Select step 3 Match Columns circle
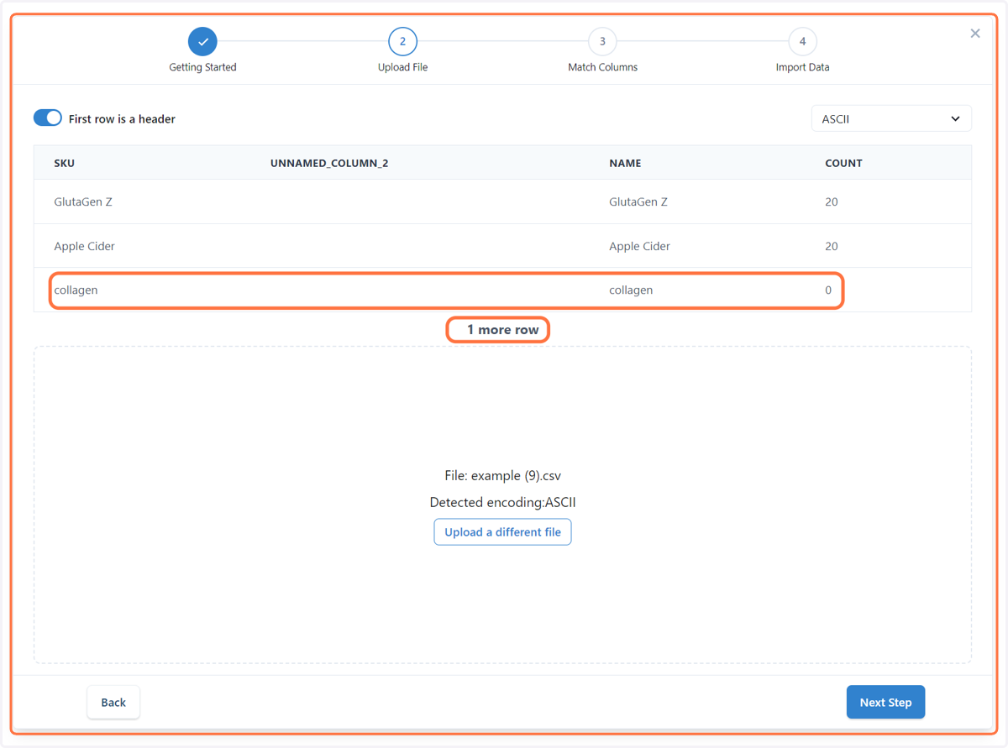This screenshot has height=748, width=1008. click(x=602, y=41)
